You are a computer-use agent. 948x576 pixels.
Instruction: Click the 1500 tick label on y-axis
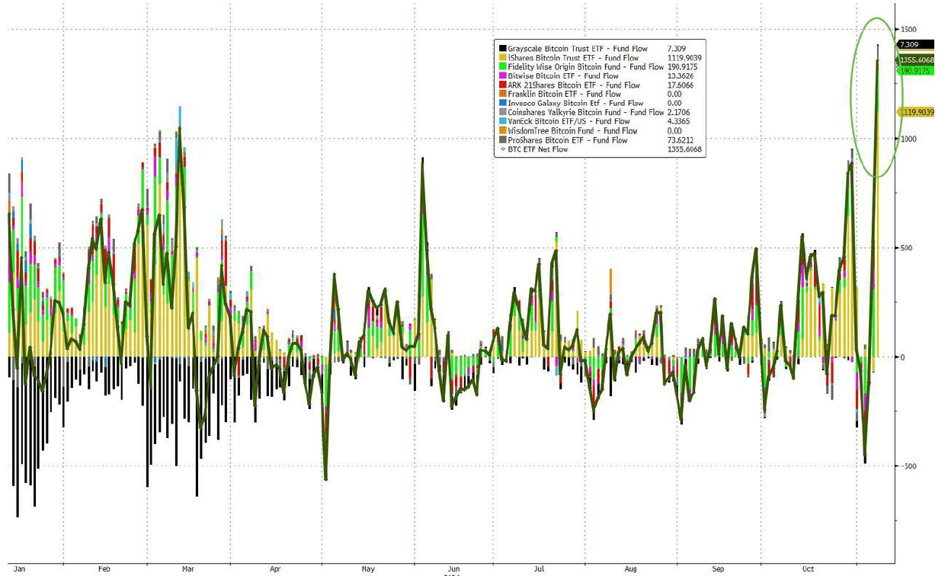pyautogui.click(x=908, y=29)
